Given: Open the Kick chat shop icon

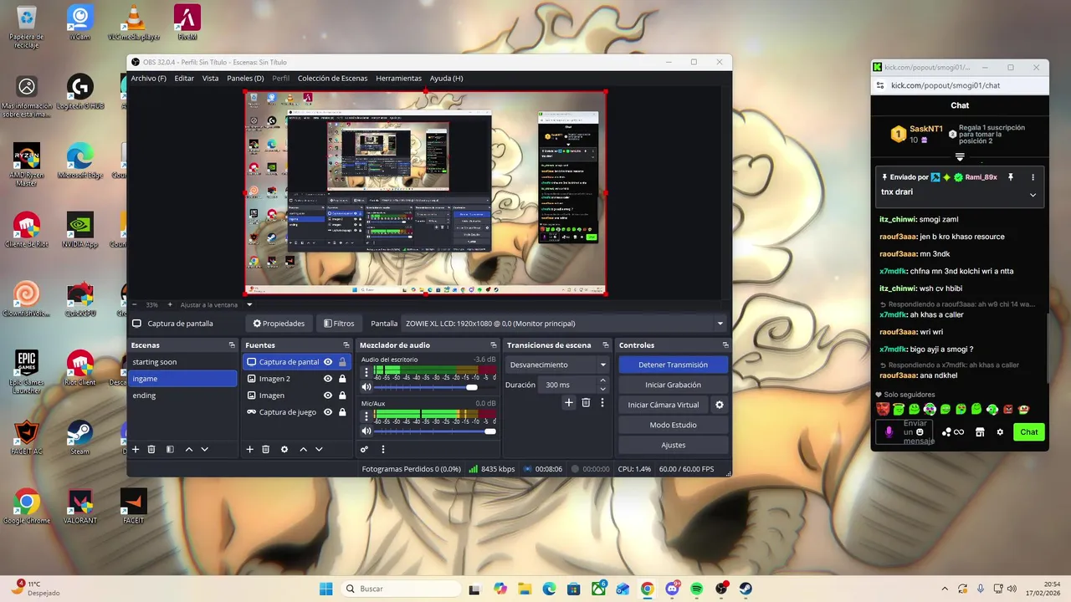Looking at the screenshot, I should (x=980, y=432).
